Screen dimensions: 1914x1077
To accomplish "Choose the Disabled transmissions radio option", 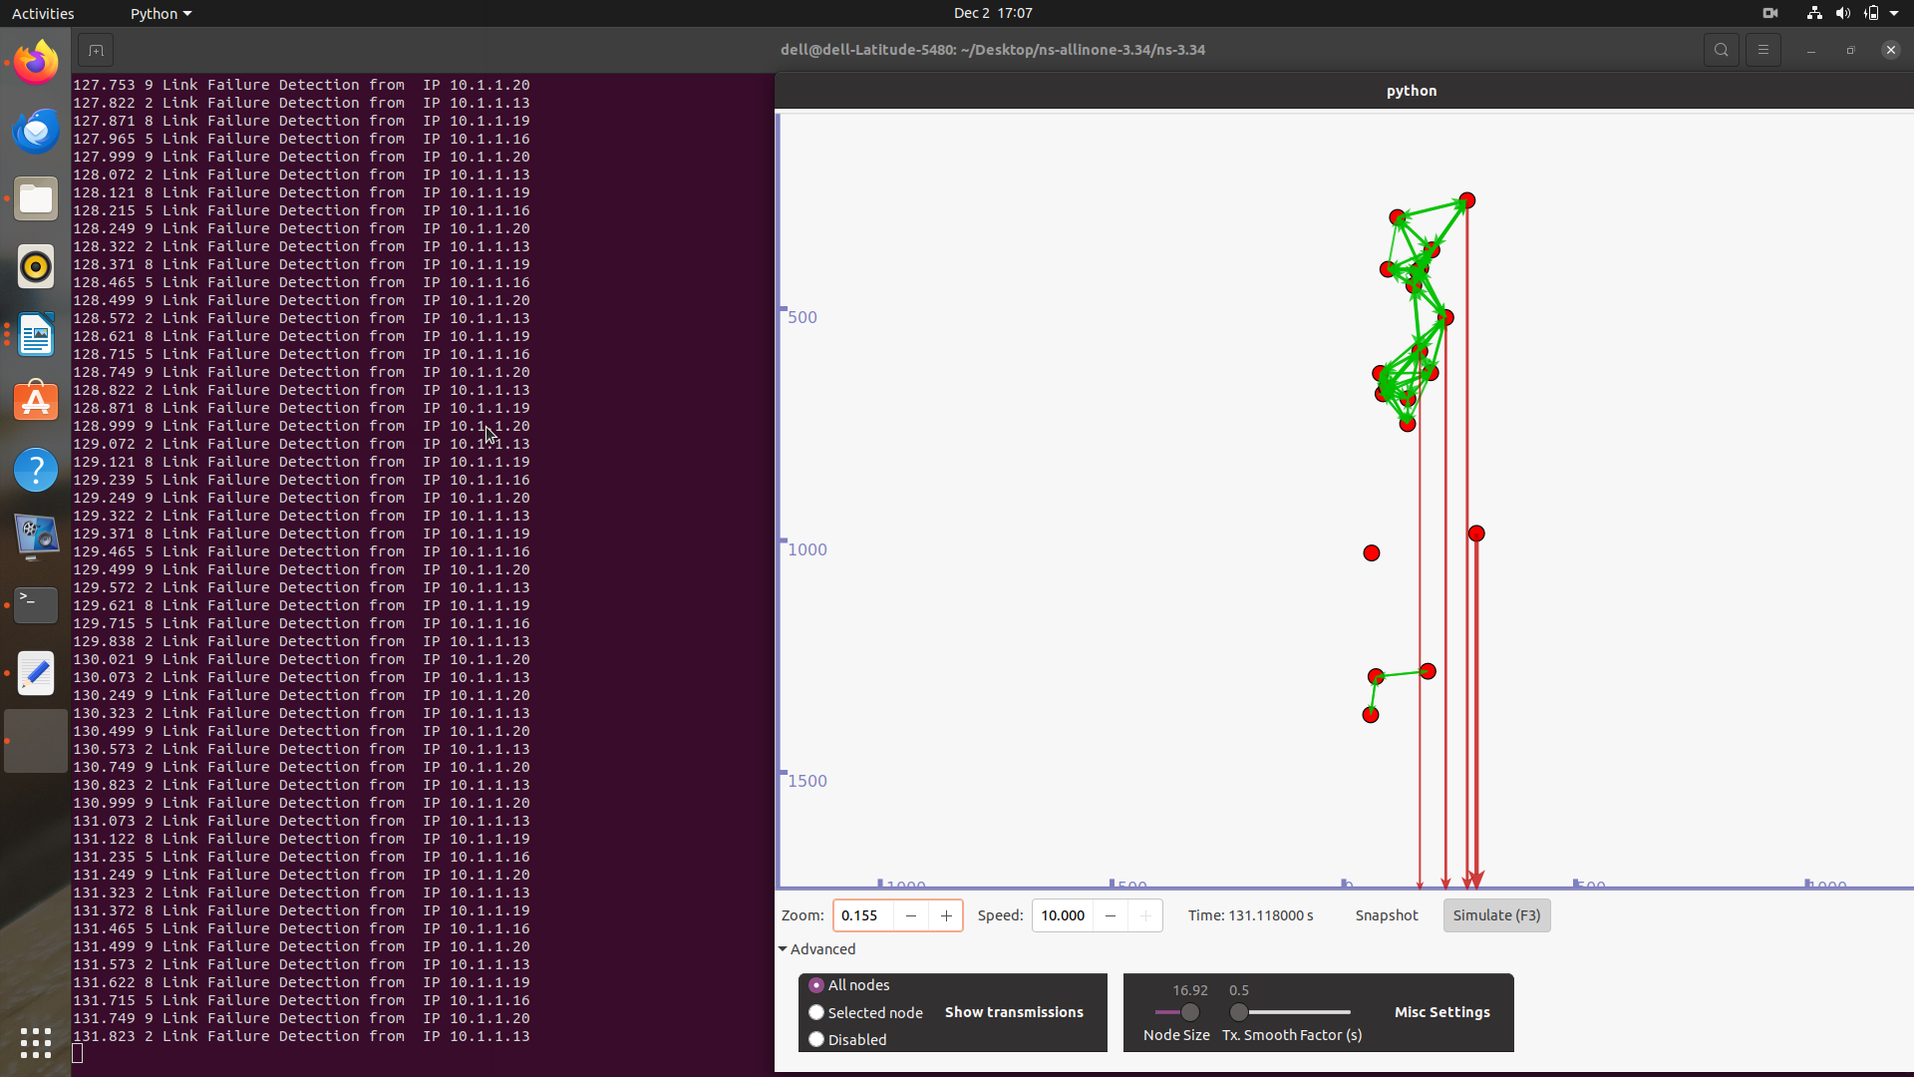I will coord(816,1039).
